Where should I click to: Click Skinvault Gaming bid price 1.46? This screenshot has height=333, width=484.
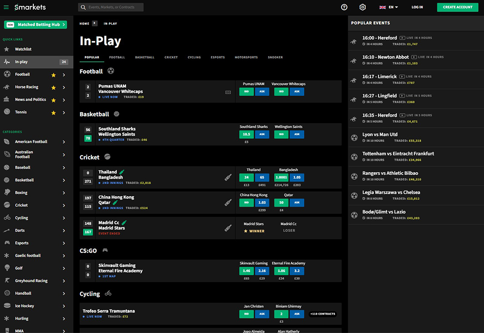[247, 271]
